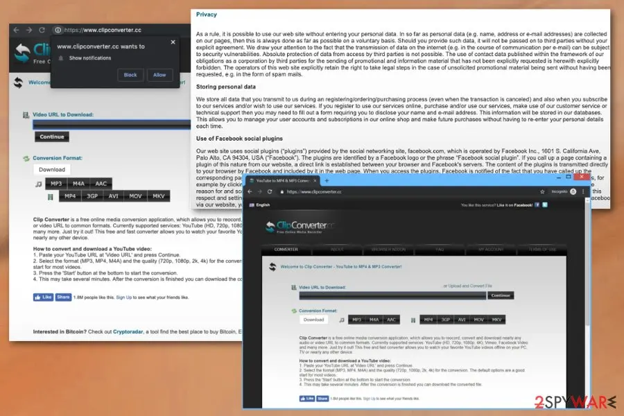Open site info icon in left address bar
The height and width of the screenshot is (416, 624).
(x=58, y=30)
